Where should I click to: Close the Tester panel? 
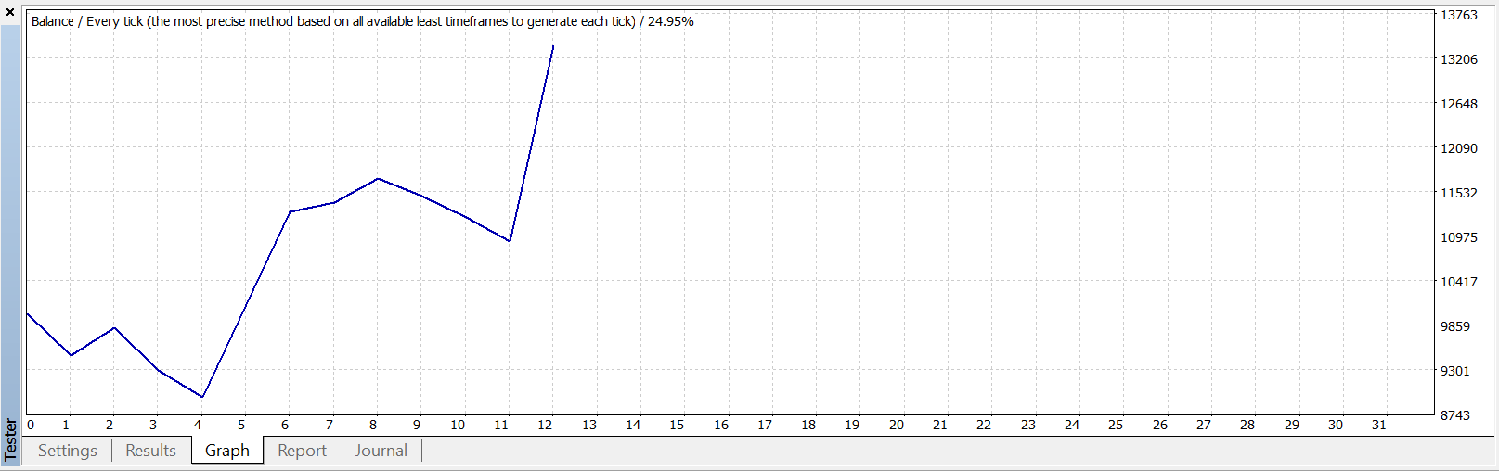click(10, 12)
